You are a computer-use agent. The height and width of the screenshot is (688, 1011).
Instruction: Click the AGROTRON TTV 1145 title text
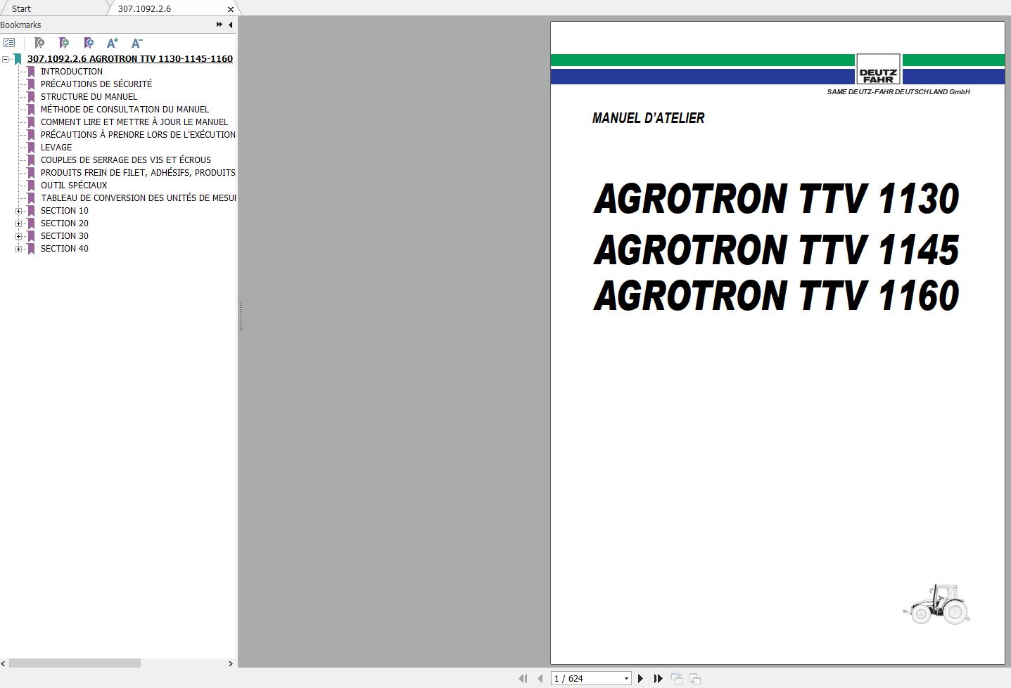tap(777, 249)
